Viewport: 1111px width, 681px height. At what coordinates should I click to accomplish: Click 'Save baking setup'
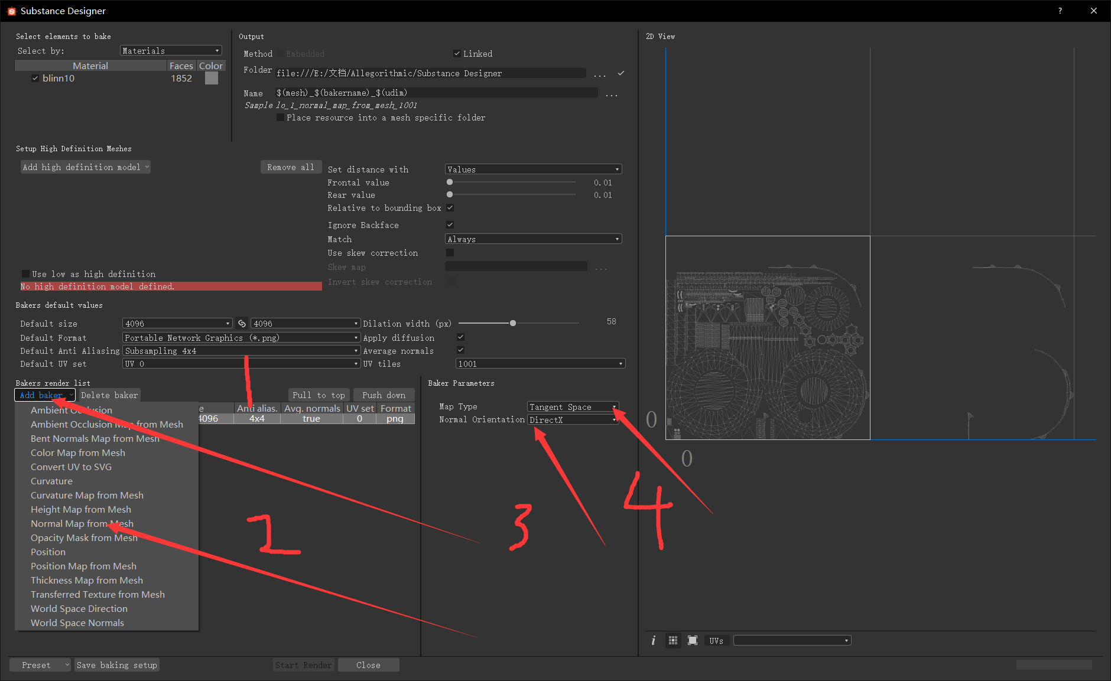tap(116, 664)
